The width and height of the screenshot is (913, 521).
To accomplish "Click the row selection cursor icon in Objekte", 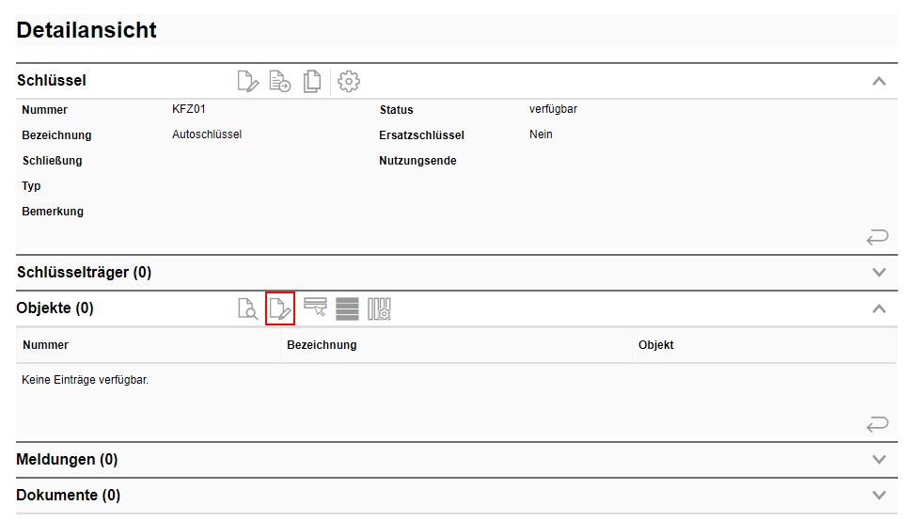I will click(315, 308).
